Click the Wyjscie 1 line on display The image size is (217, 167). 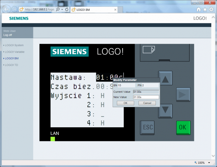[77, 96]
